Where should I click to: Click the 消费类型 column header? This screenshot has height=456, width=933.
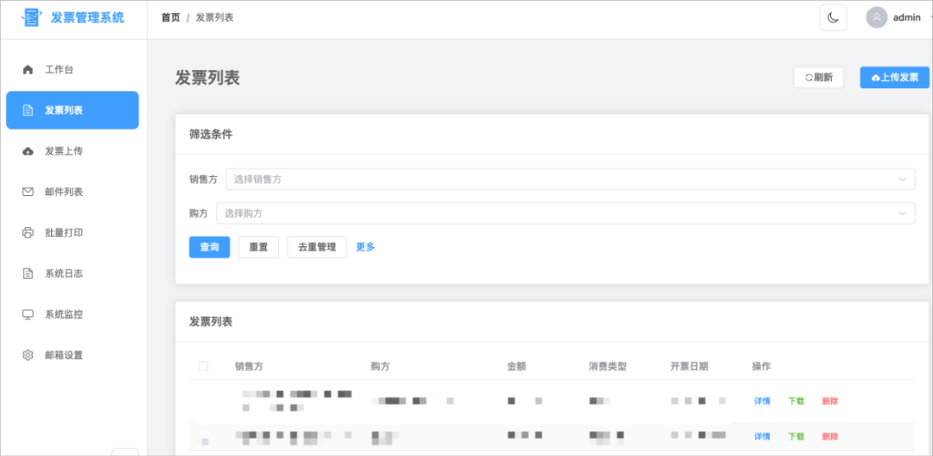click(607, 366)
